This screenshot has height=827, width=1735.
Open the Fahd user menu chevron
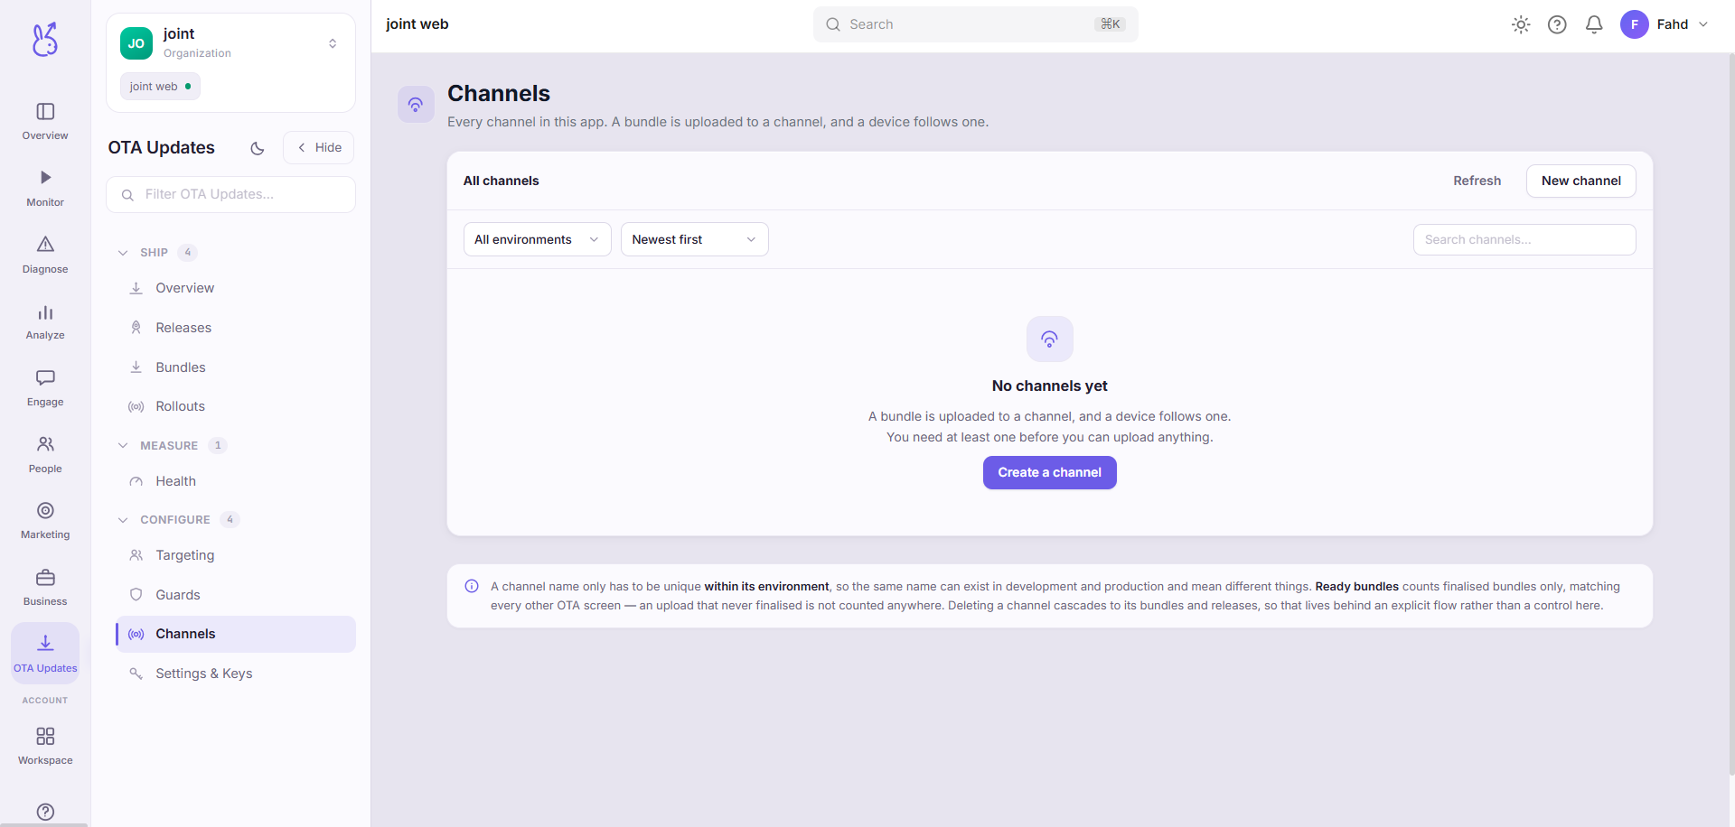pyautogui.click(x=1703, y=24)
